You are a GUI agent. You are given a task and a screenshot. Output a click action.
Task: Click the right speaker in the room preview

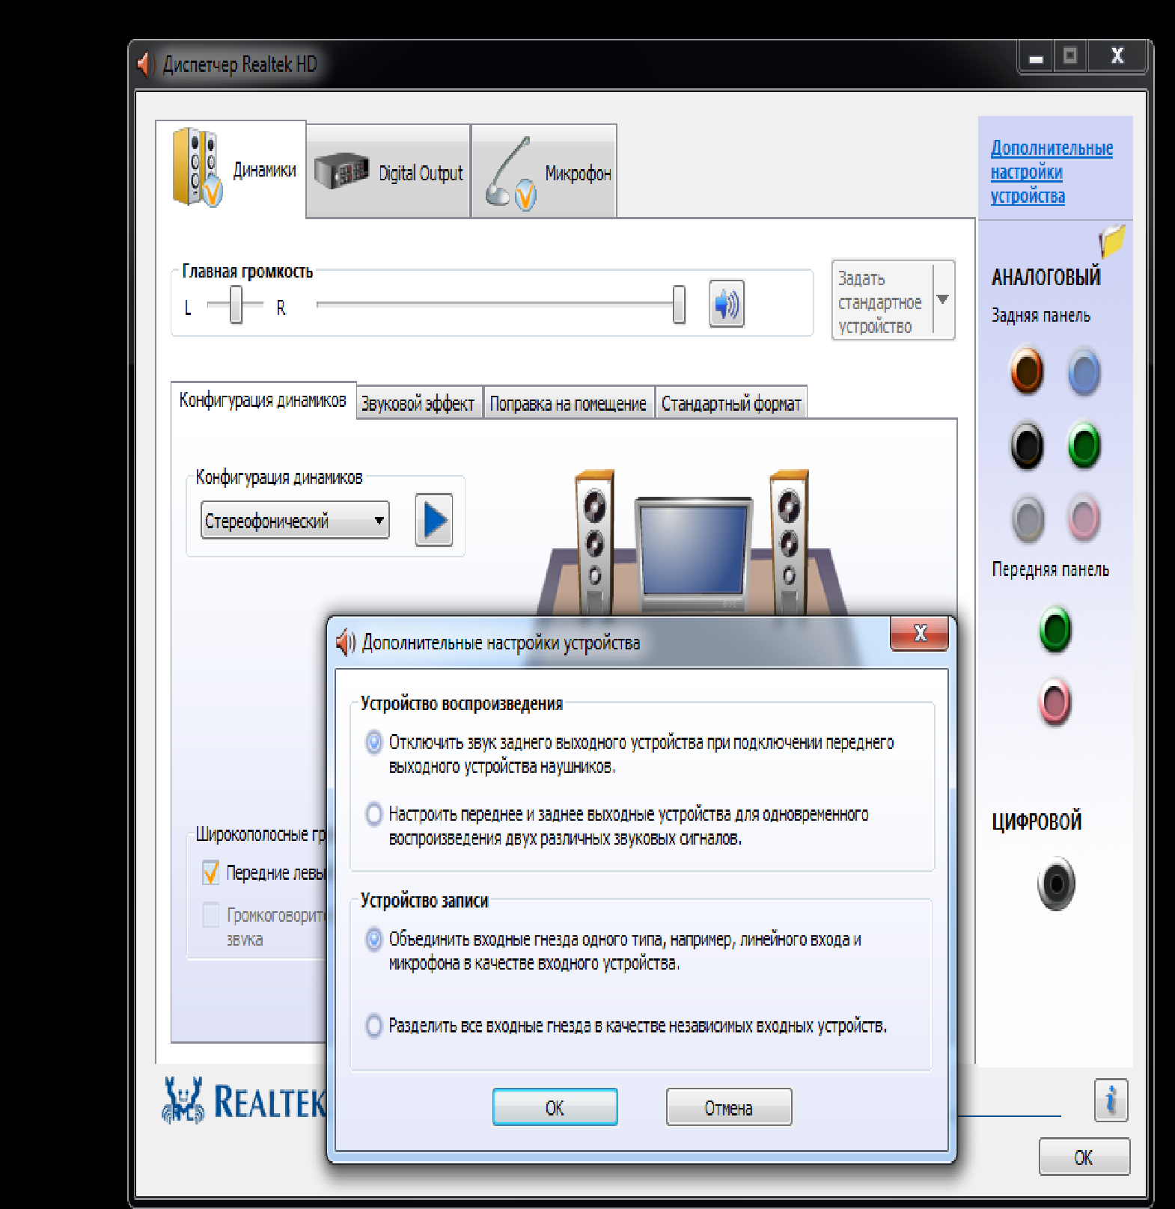789,542
